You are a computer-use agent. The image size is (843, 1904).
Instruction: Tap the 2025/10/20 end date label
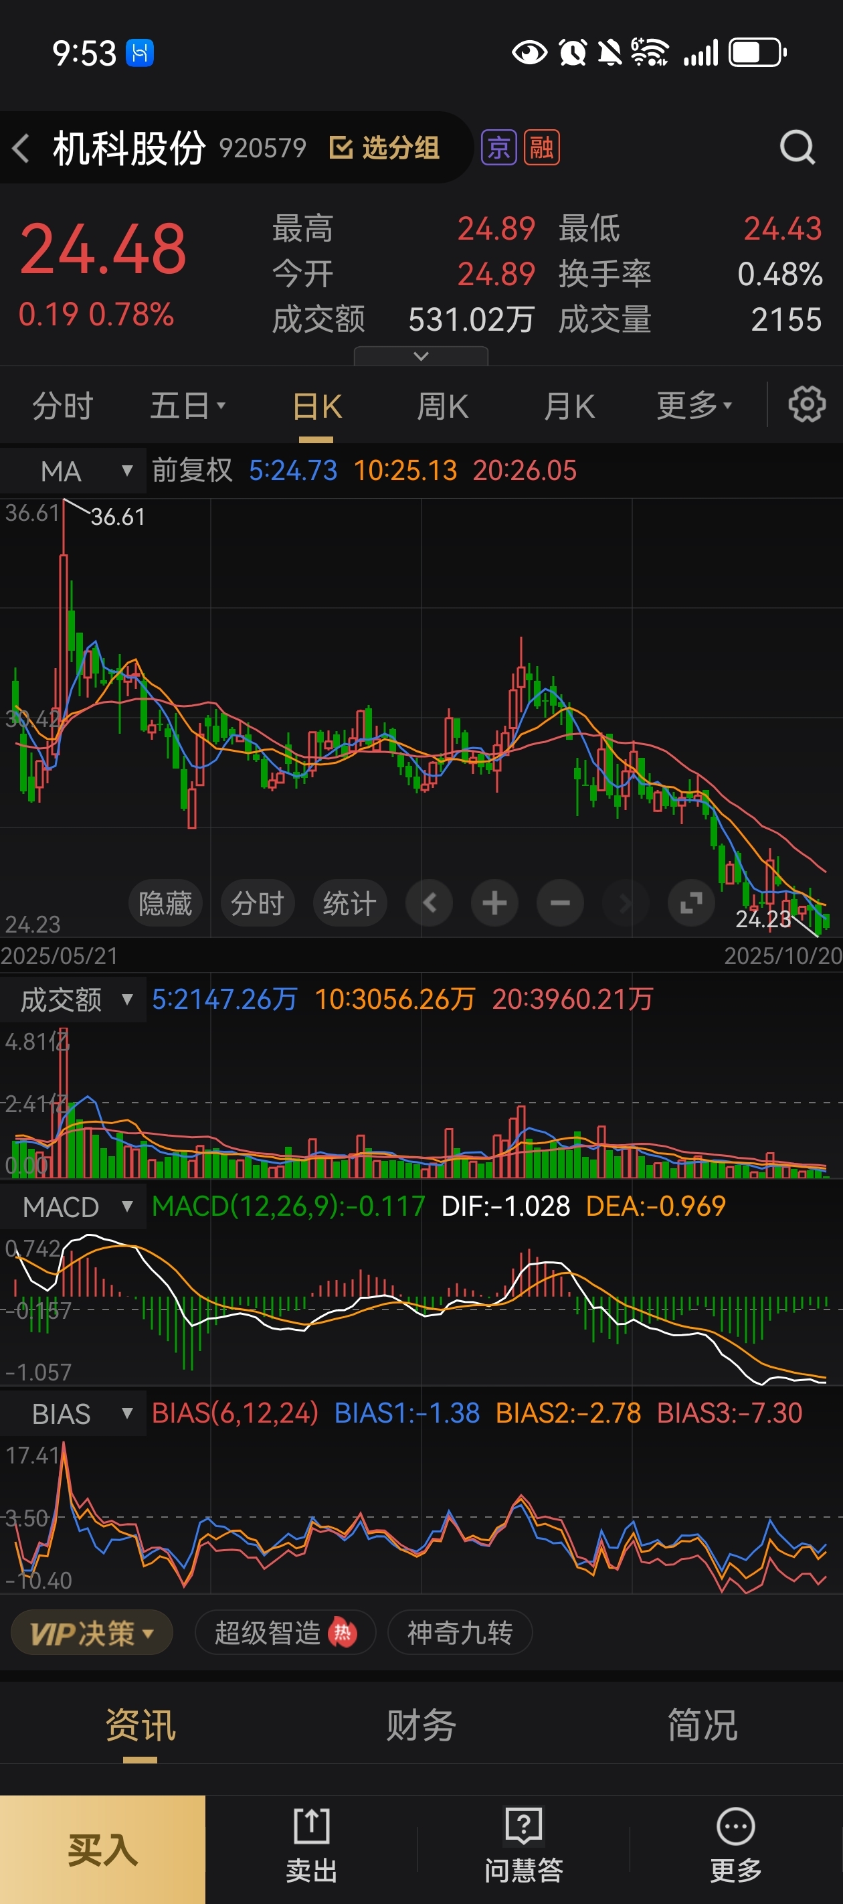click(x=783, y=956)
